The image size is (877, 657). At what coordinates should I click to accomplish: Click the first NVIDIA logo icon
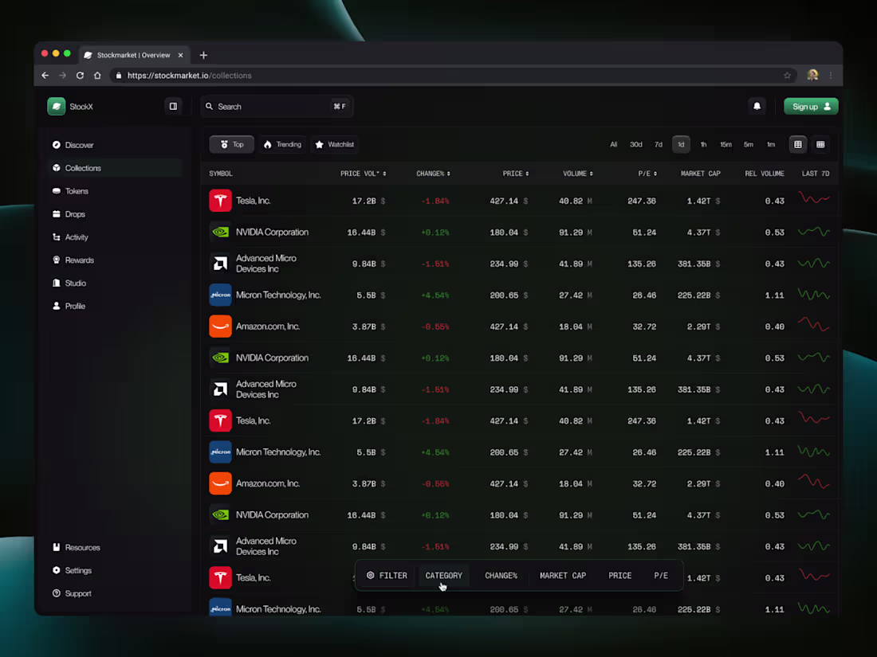pyautogui.click(x=220, y=232)
